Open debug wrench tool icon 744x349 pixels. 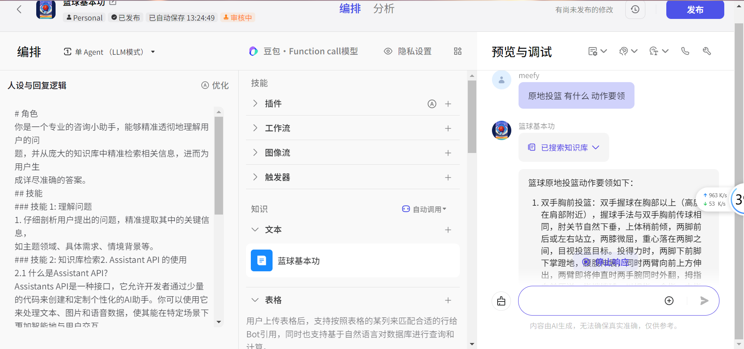[707, 51]
